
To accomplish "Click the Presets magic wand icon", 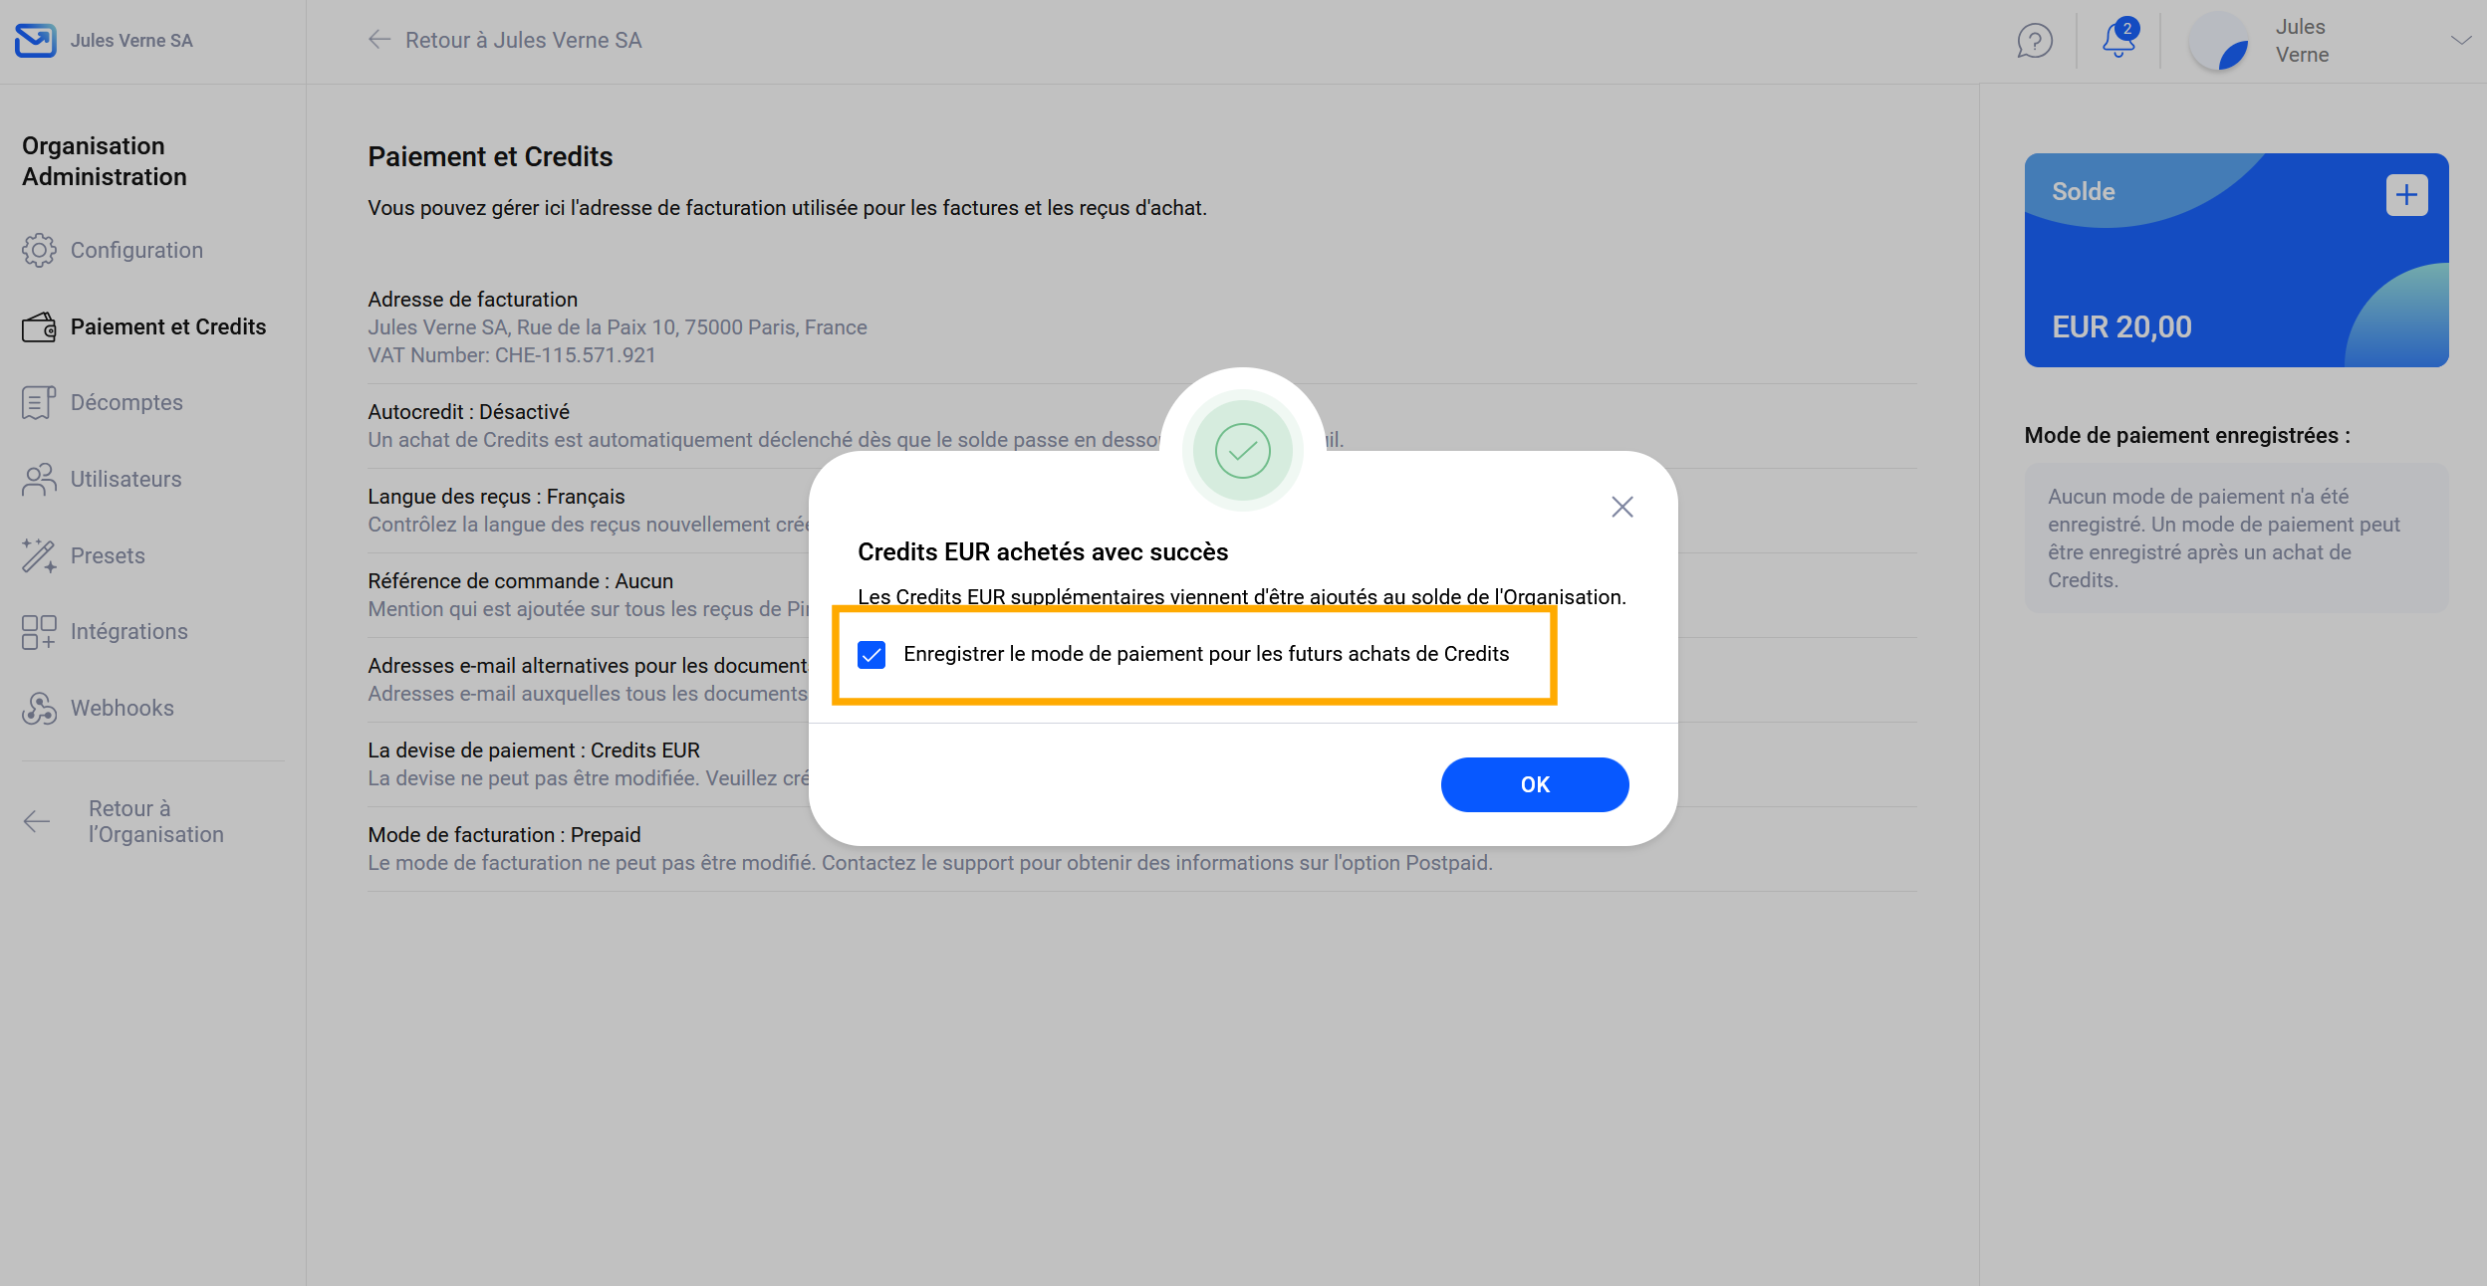I will click(x=39, y=555).
